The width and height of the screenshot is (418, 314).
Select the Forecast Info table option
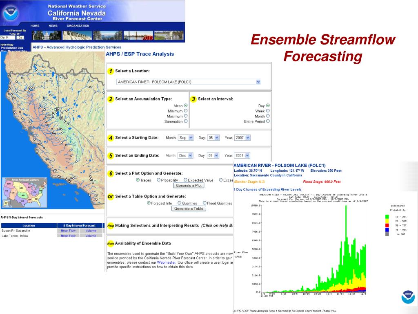pyautogui.click(x=149, y=203)
